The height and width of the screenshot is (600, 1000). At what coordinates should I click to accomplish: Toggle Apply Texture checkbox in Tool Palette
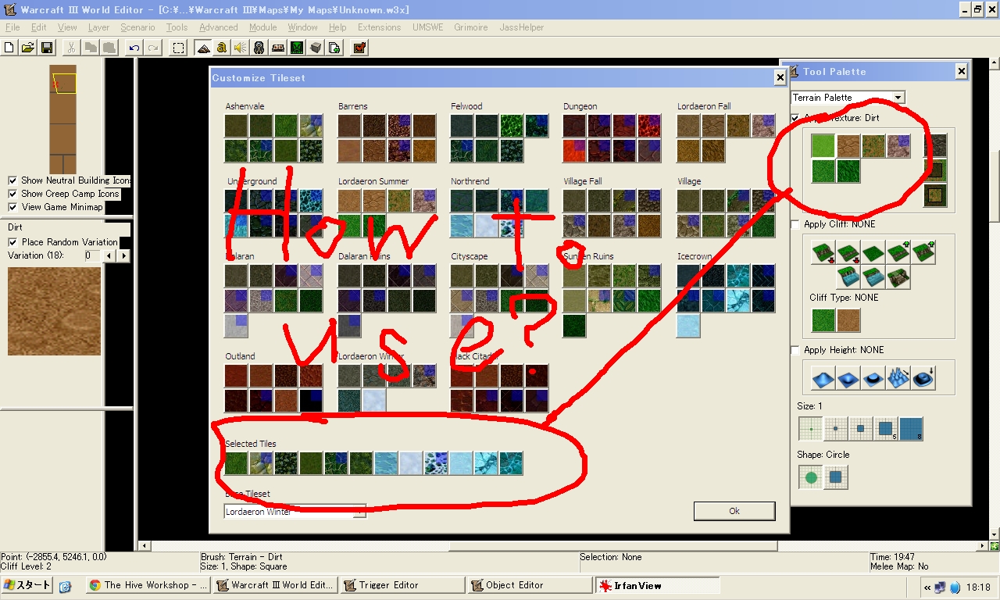click(795, 118)
